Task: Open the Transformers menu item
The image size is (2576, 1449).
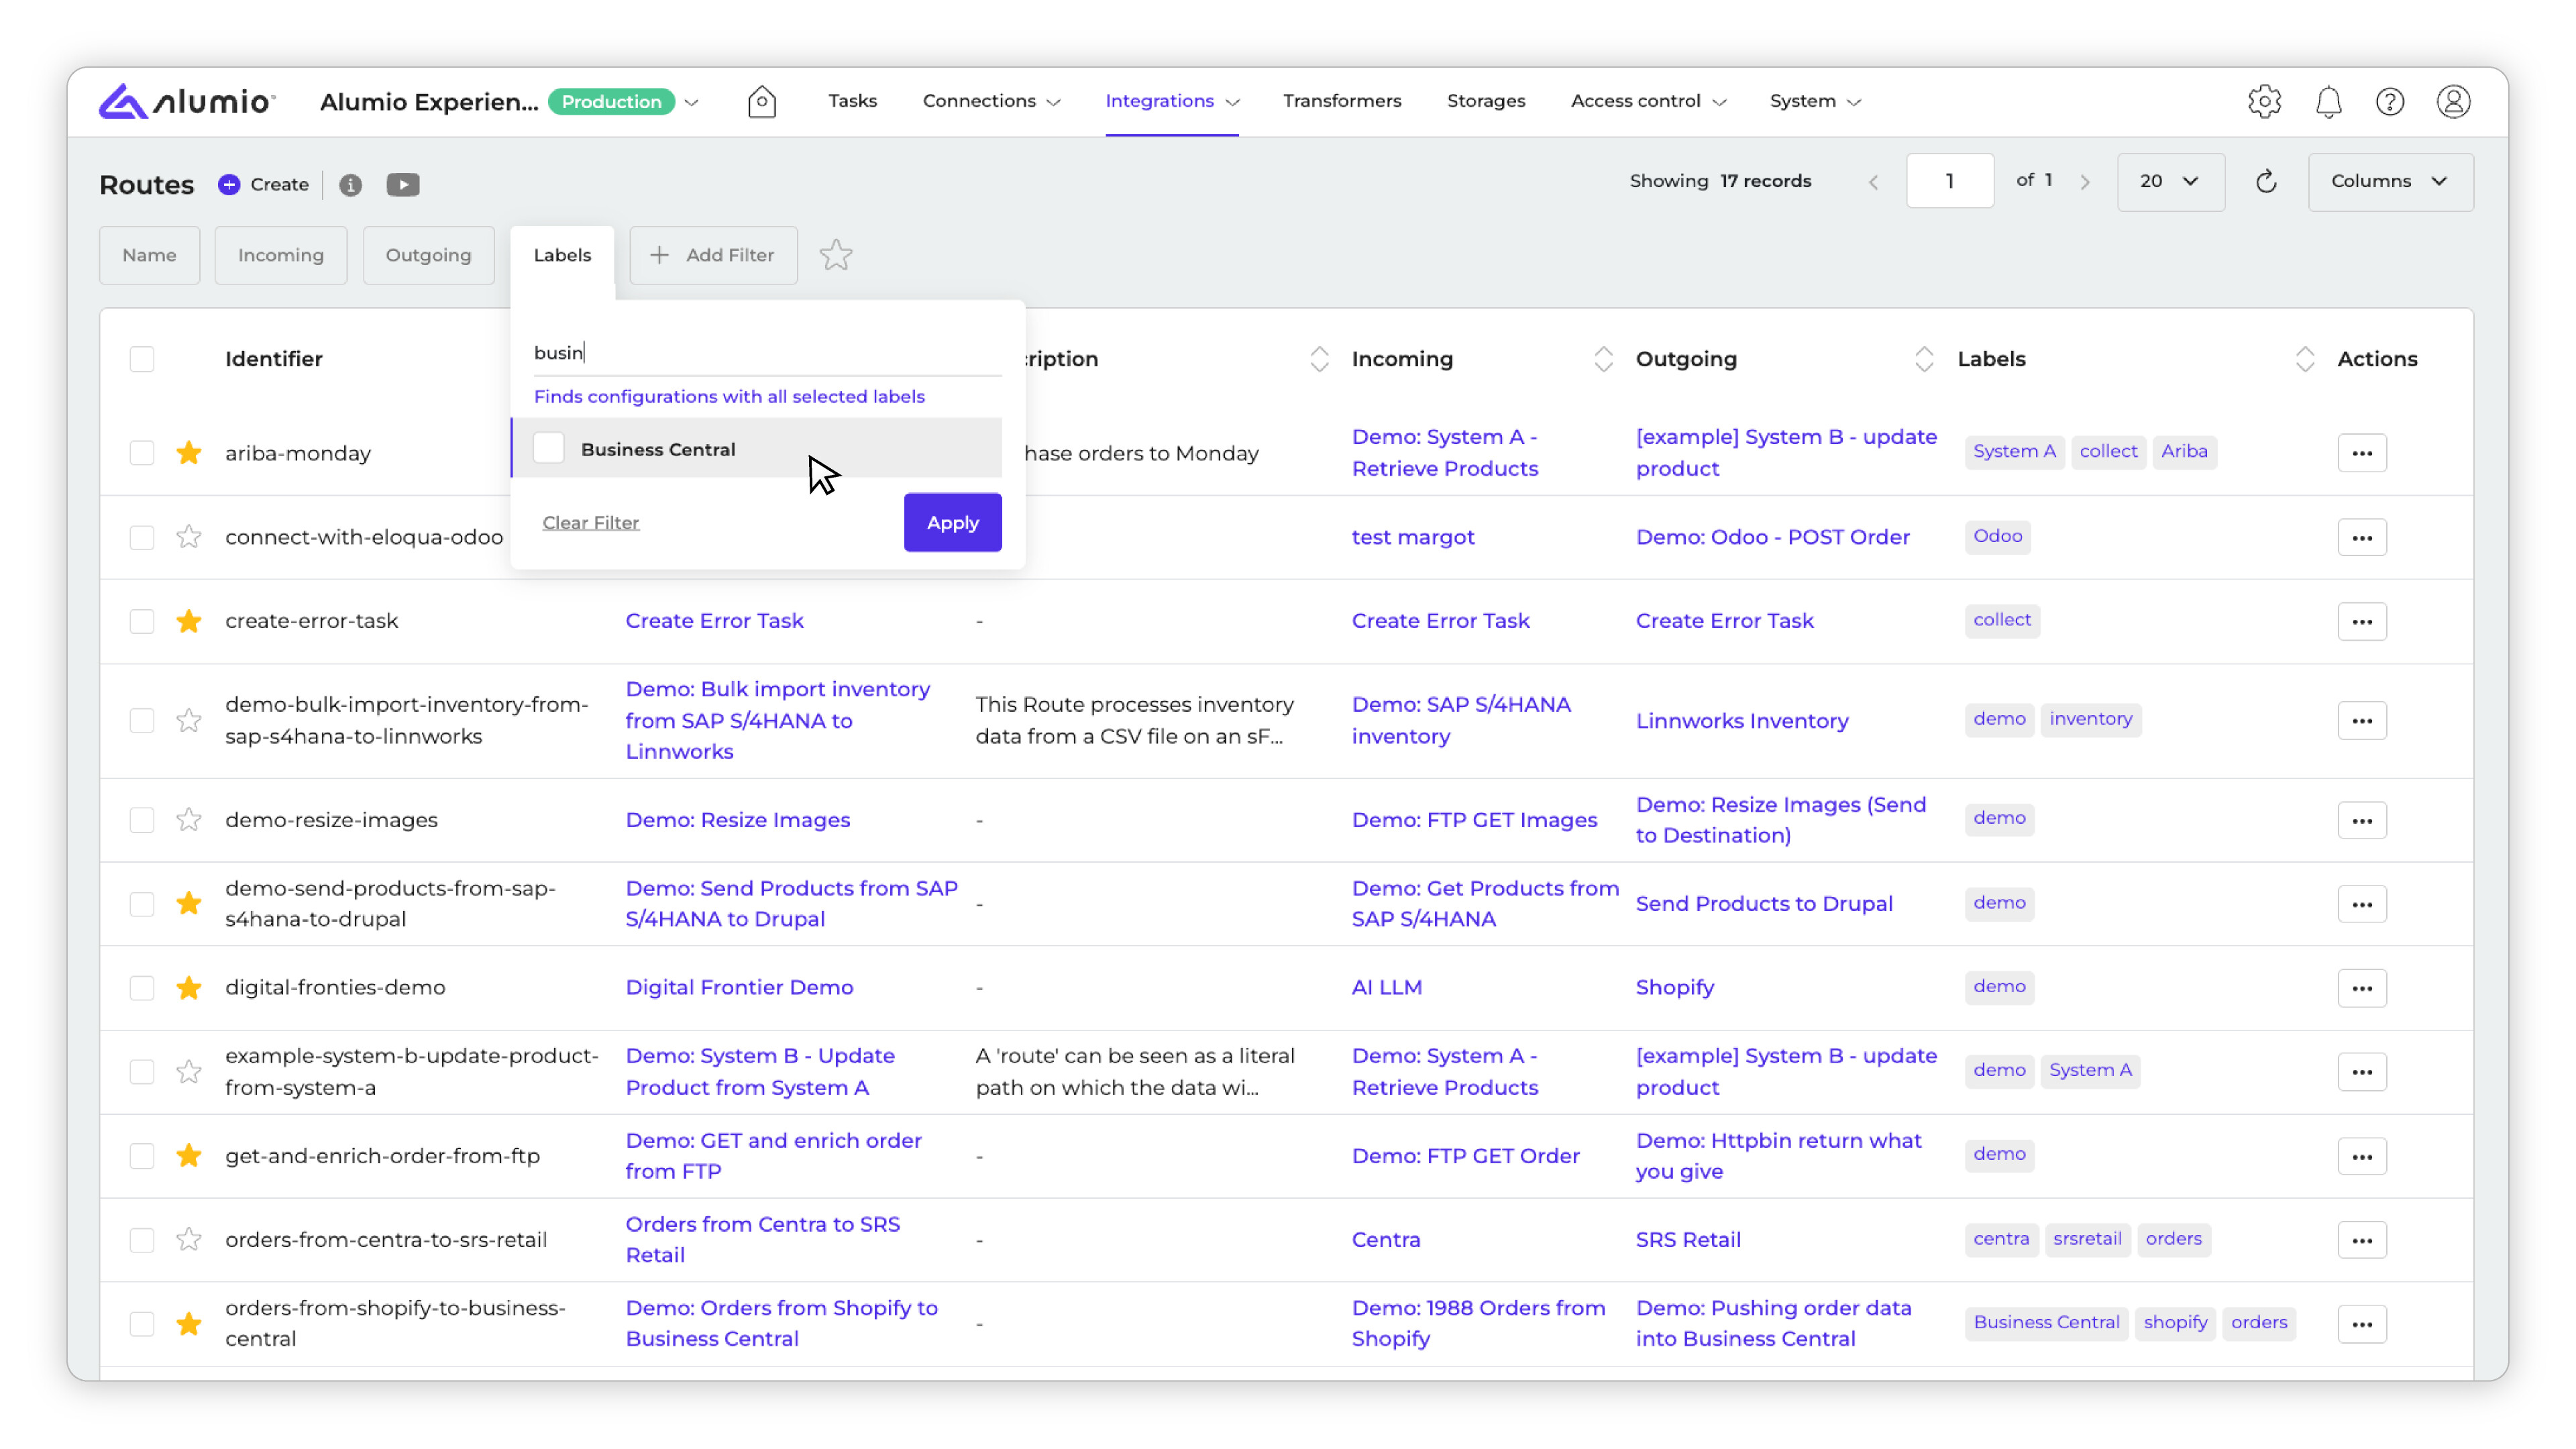Action: (1341, 101)
